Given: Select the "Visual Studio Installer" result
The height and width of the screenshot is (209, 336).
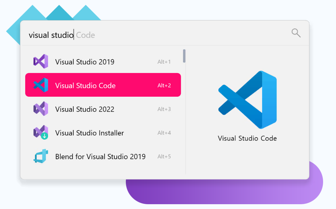Looking at the screenshot, I should pyautogui.click(x=89, y=133).
